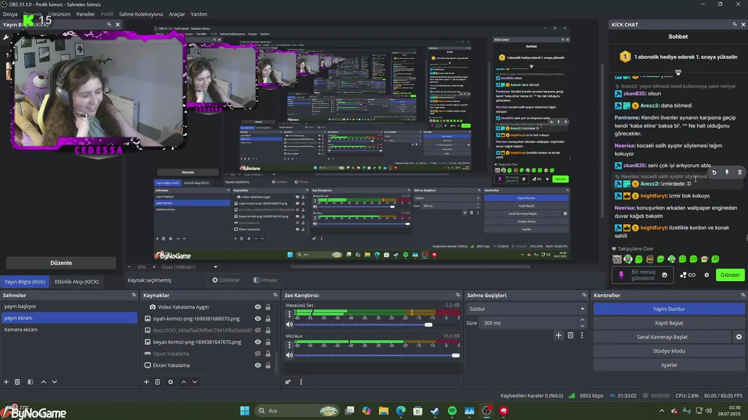The image size is (748, 420).
Task: Click the chat points infinity icon
Action: coord(688,275)
